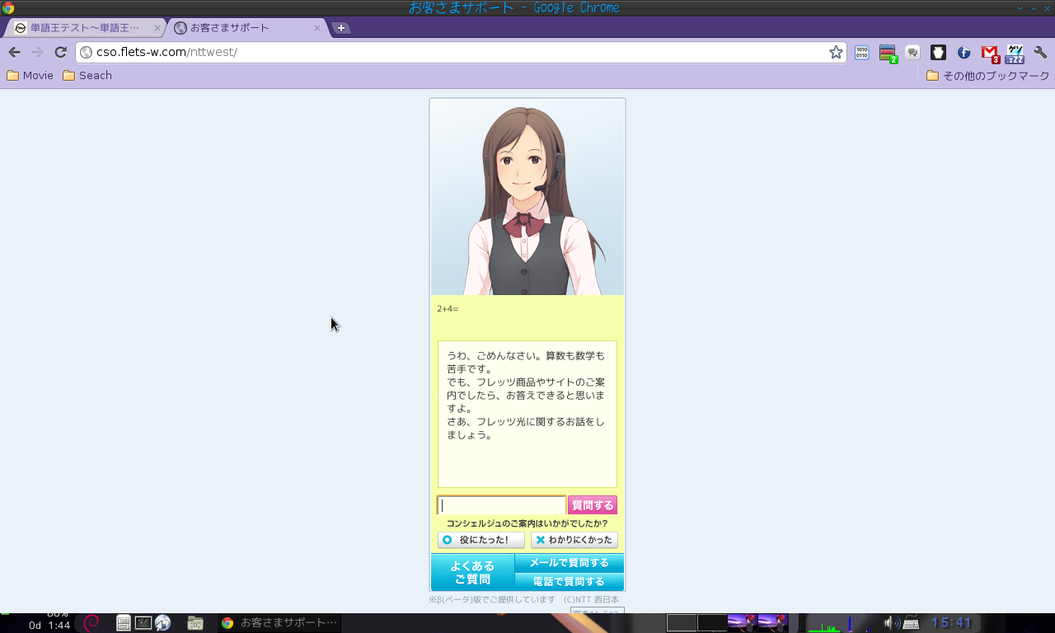Rate the answer わかりにくかった
This screenshot has width=1055, height=633.
click(574, 540)
